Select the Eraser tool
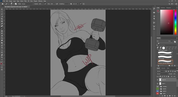 point(2,36)
